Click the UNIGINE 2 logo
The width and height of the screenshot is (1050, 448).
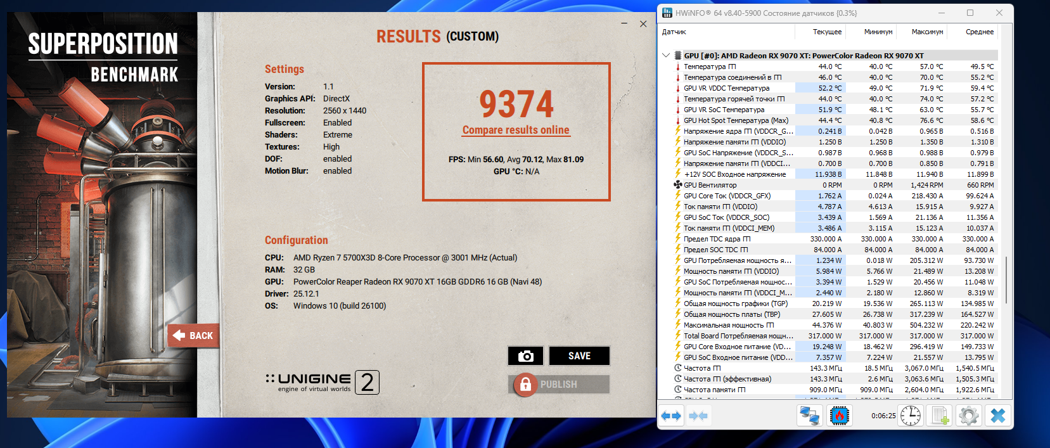(322, 382)
